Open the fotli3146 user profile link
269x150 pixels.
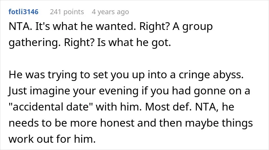23,12
